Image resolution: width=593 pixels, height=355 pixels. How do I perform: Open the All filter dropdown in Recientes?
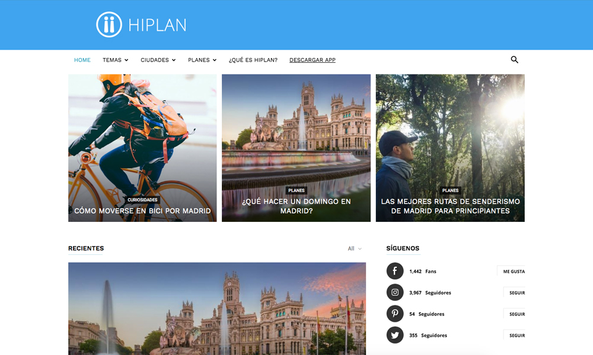tap(355, 248)
